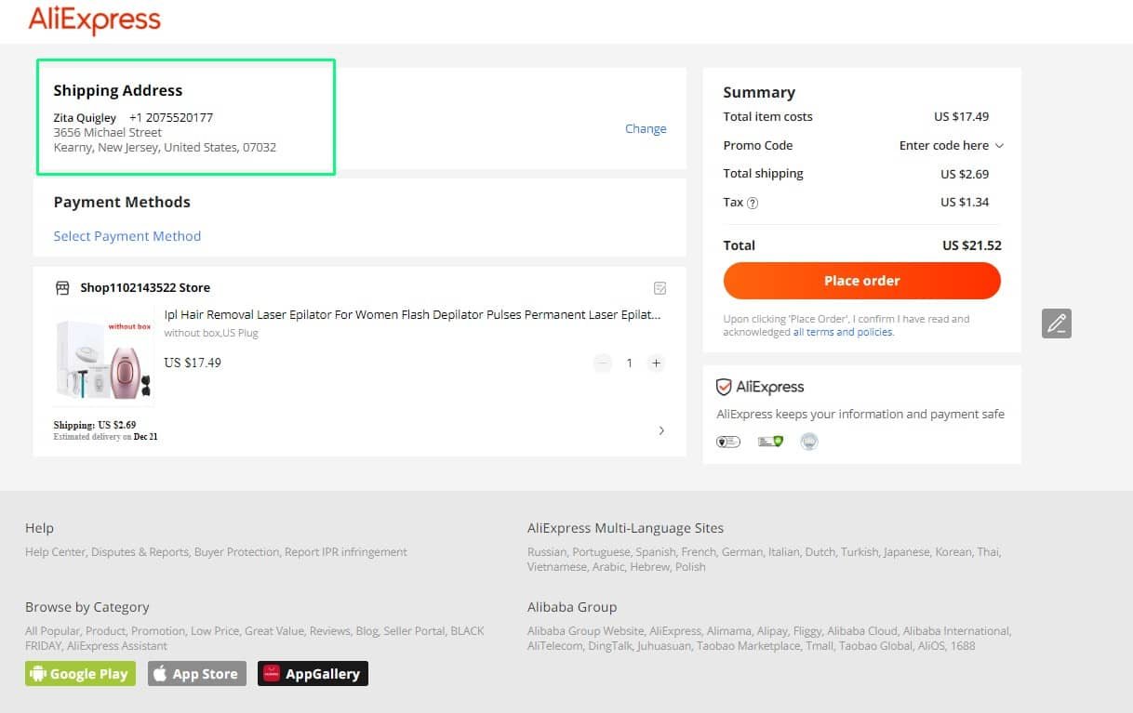Click the AliExpress shield safety icon
The image size is (1133, 713).
point(724,388)
